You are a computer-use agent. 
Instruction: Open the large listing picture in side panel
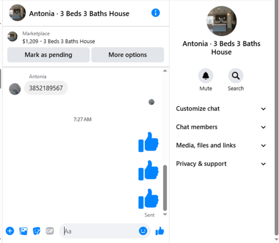click(222, 21)
